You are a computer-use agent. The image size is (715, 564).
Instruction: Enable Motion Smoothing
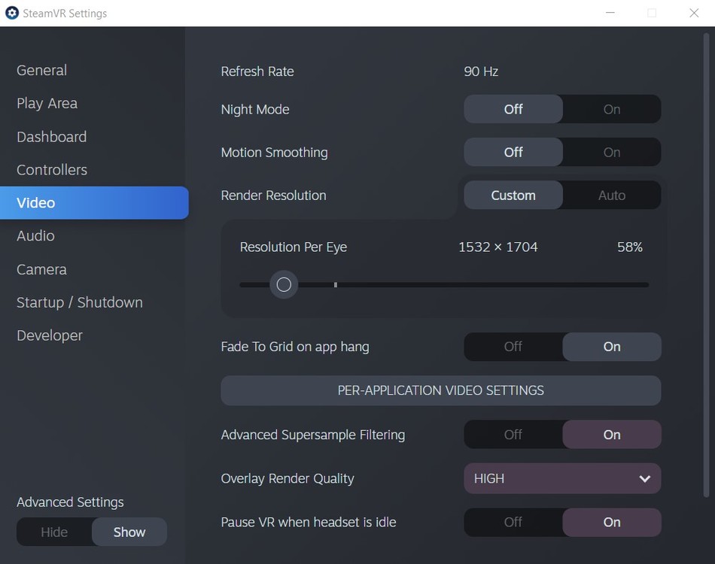coord(611,152)
